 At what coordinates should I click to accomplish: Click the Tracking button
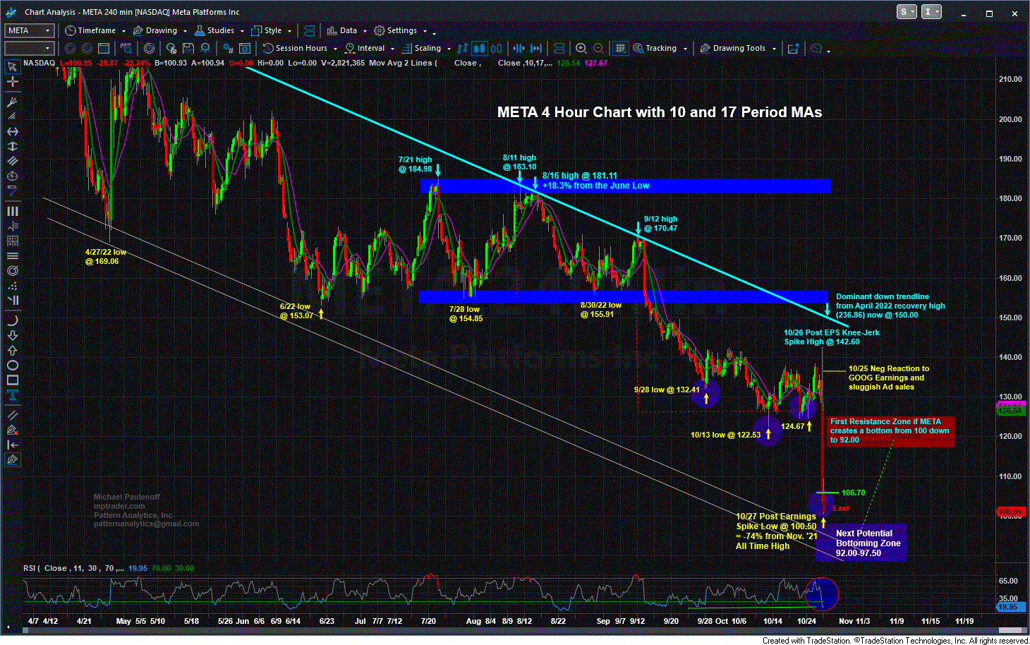(655, 48)
